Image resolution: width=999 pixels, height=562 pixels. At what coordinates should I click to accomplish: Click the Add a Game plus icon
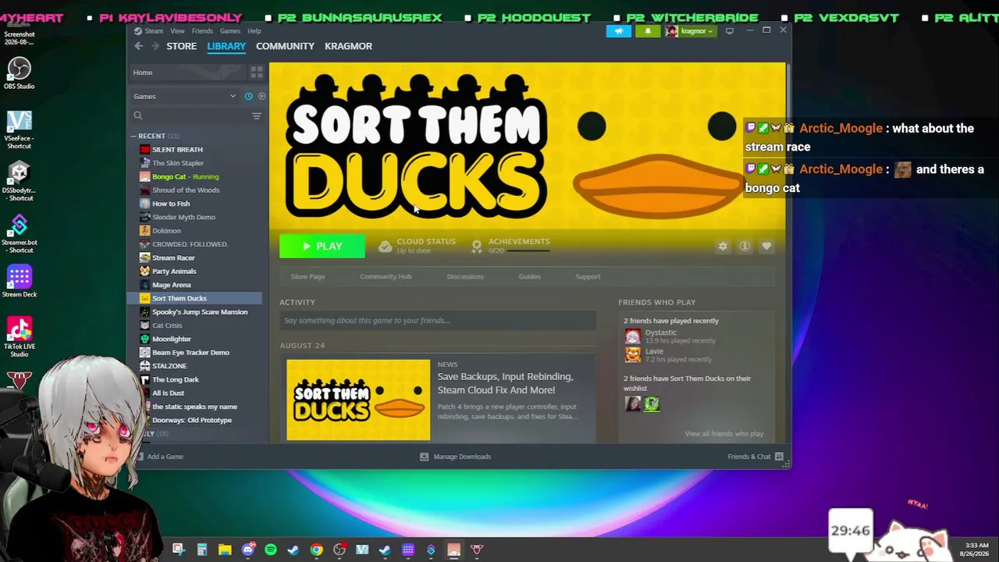[140, 457]
